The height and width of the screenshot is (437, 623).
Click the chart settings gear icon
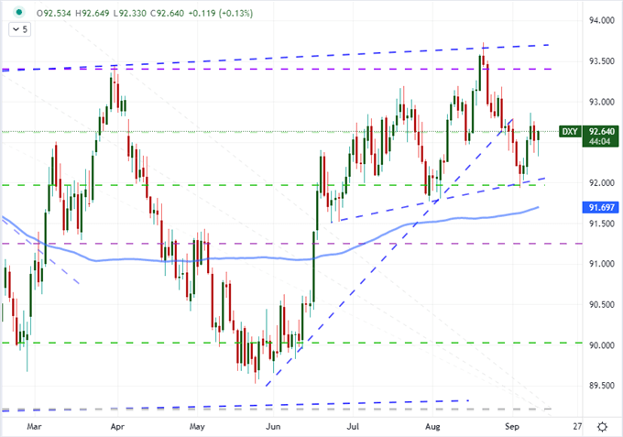tap(602, 427)
